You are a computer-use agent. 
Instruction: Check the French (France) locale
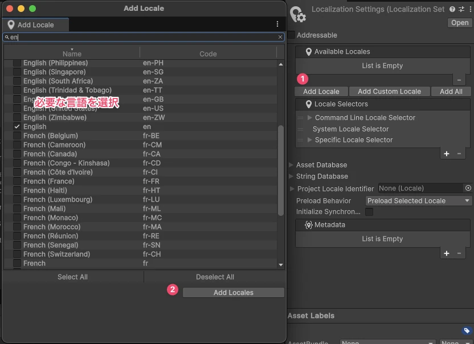coord(17,181)
